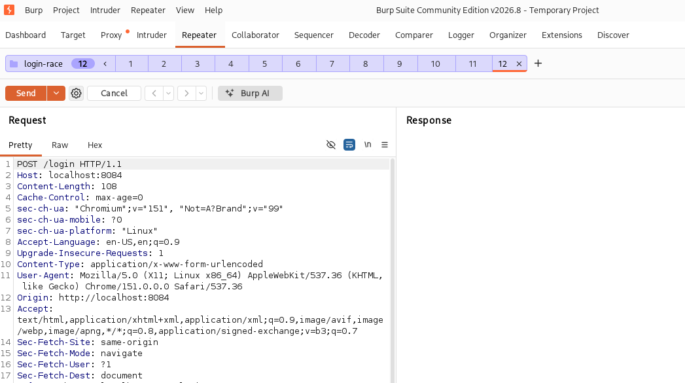The image size is (685, 383).
Task: Switch to the Logger tab
Action: pyautogui.click(x=461, y=35)
